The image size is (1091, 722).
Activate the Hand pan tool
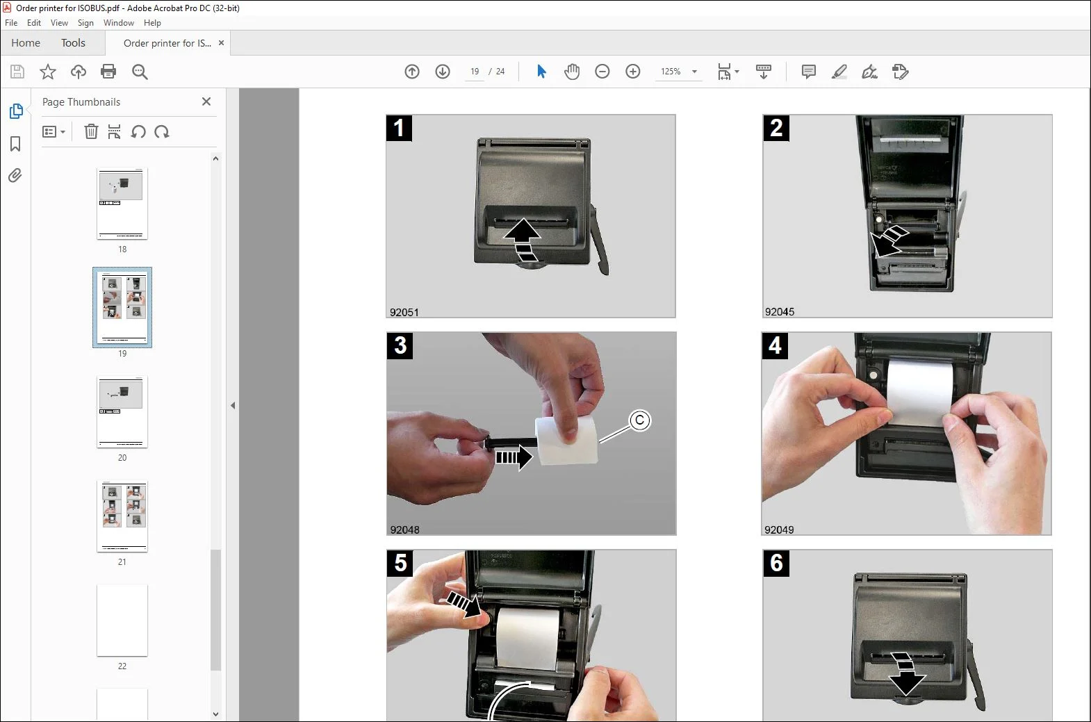tap(572, 72)
